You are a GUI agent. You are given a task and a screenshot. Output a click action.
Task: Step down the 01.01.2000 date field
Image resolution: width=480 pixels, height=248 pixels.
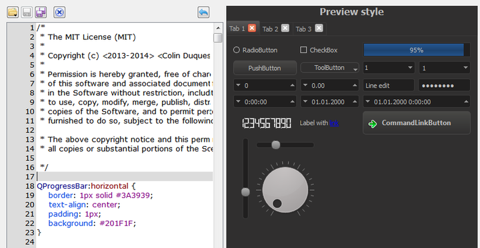pyautogui.click(x=305, y=102)
